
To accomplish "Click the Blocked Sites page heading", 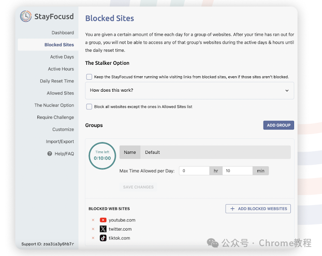I will point(109,18).
